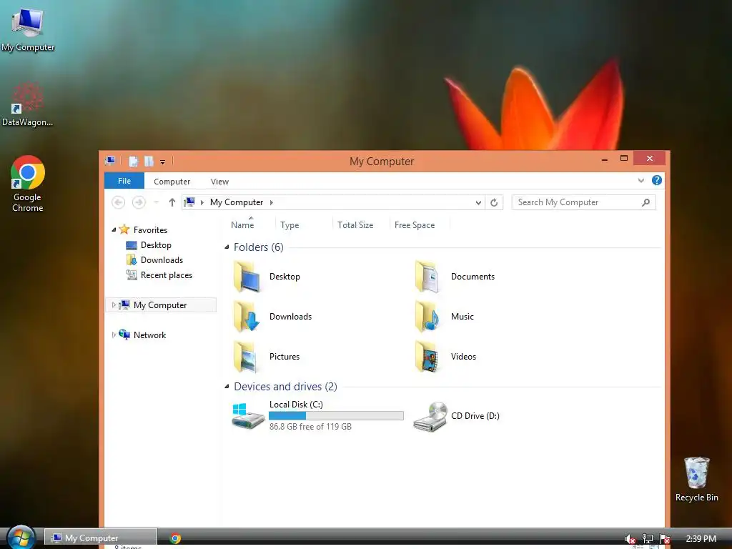Click the 2:39 PM taskbar clock
This screenshot has height=549, width=732.
701,539
